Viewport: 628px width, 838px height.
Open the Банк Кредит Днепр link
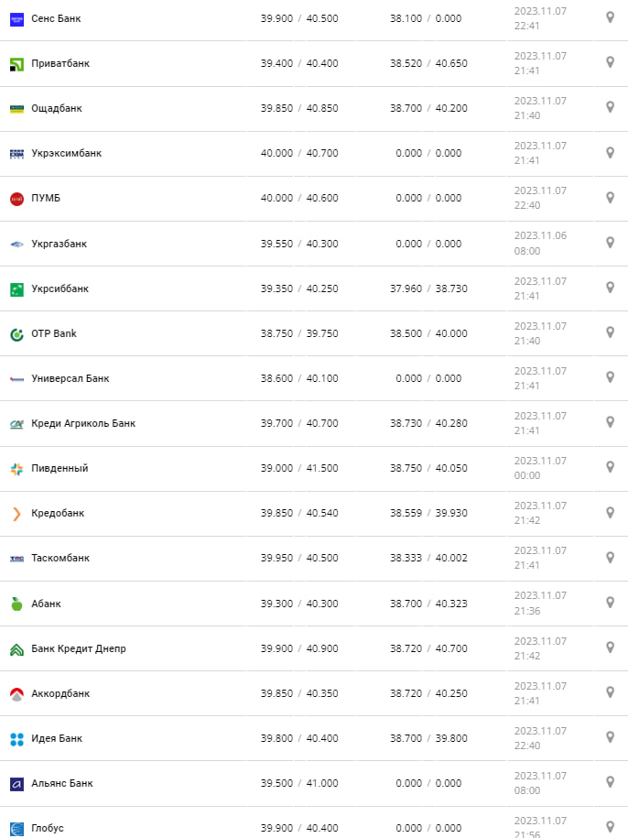coord(78,648)
